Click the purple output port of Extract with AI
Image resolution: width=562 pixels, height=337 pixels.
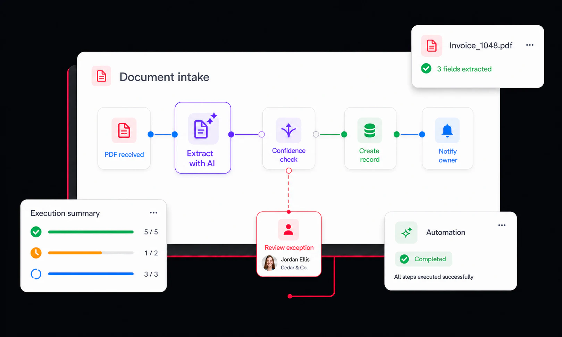(231, 134)
